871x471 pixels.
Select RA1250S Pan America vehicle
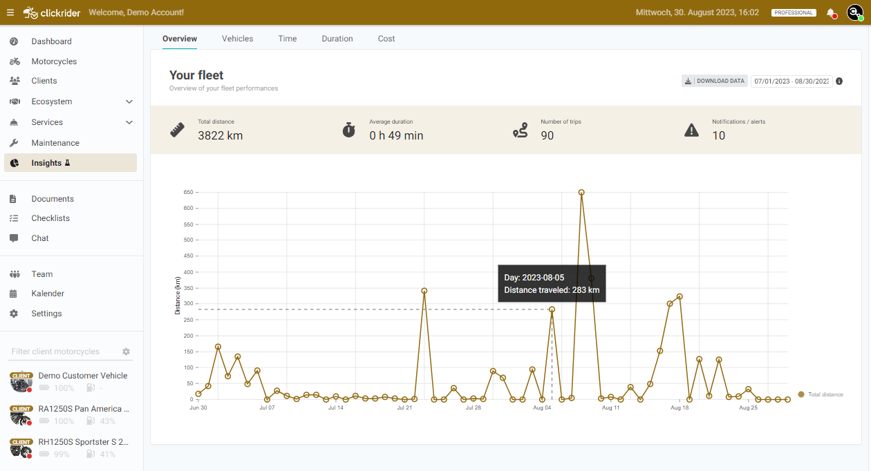(x=84, y=409)
